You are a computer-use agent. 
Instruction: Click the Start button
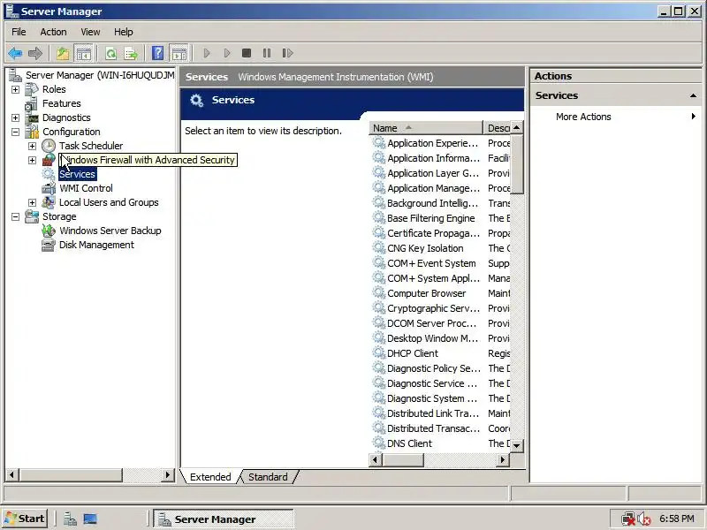[x=25, y=519]
